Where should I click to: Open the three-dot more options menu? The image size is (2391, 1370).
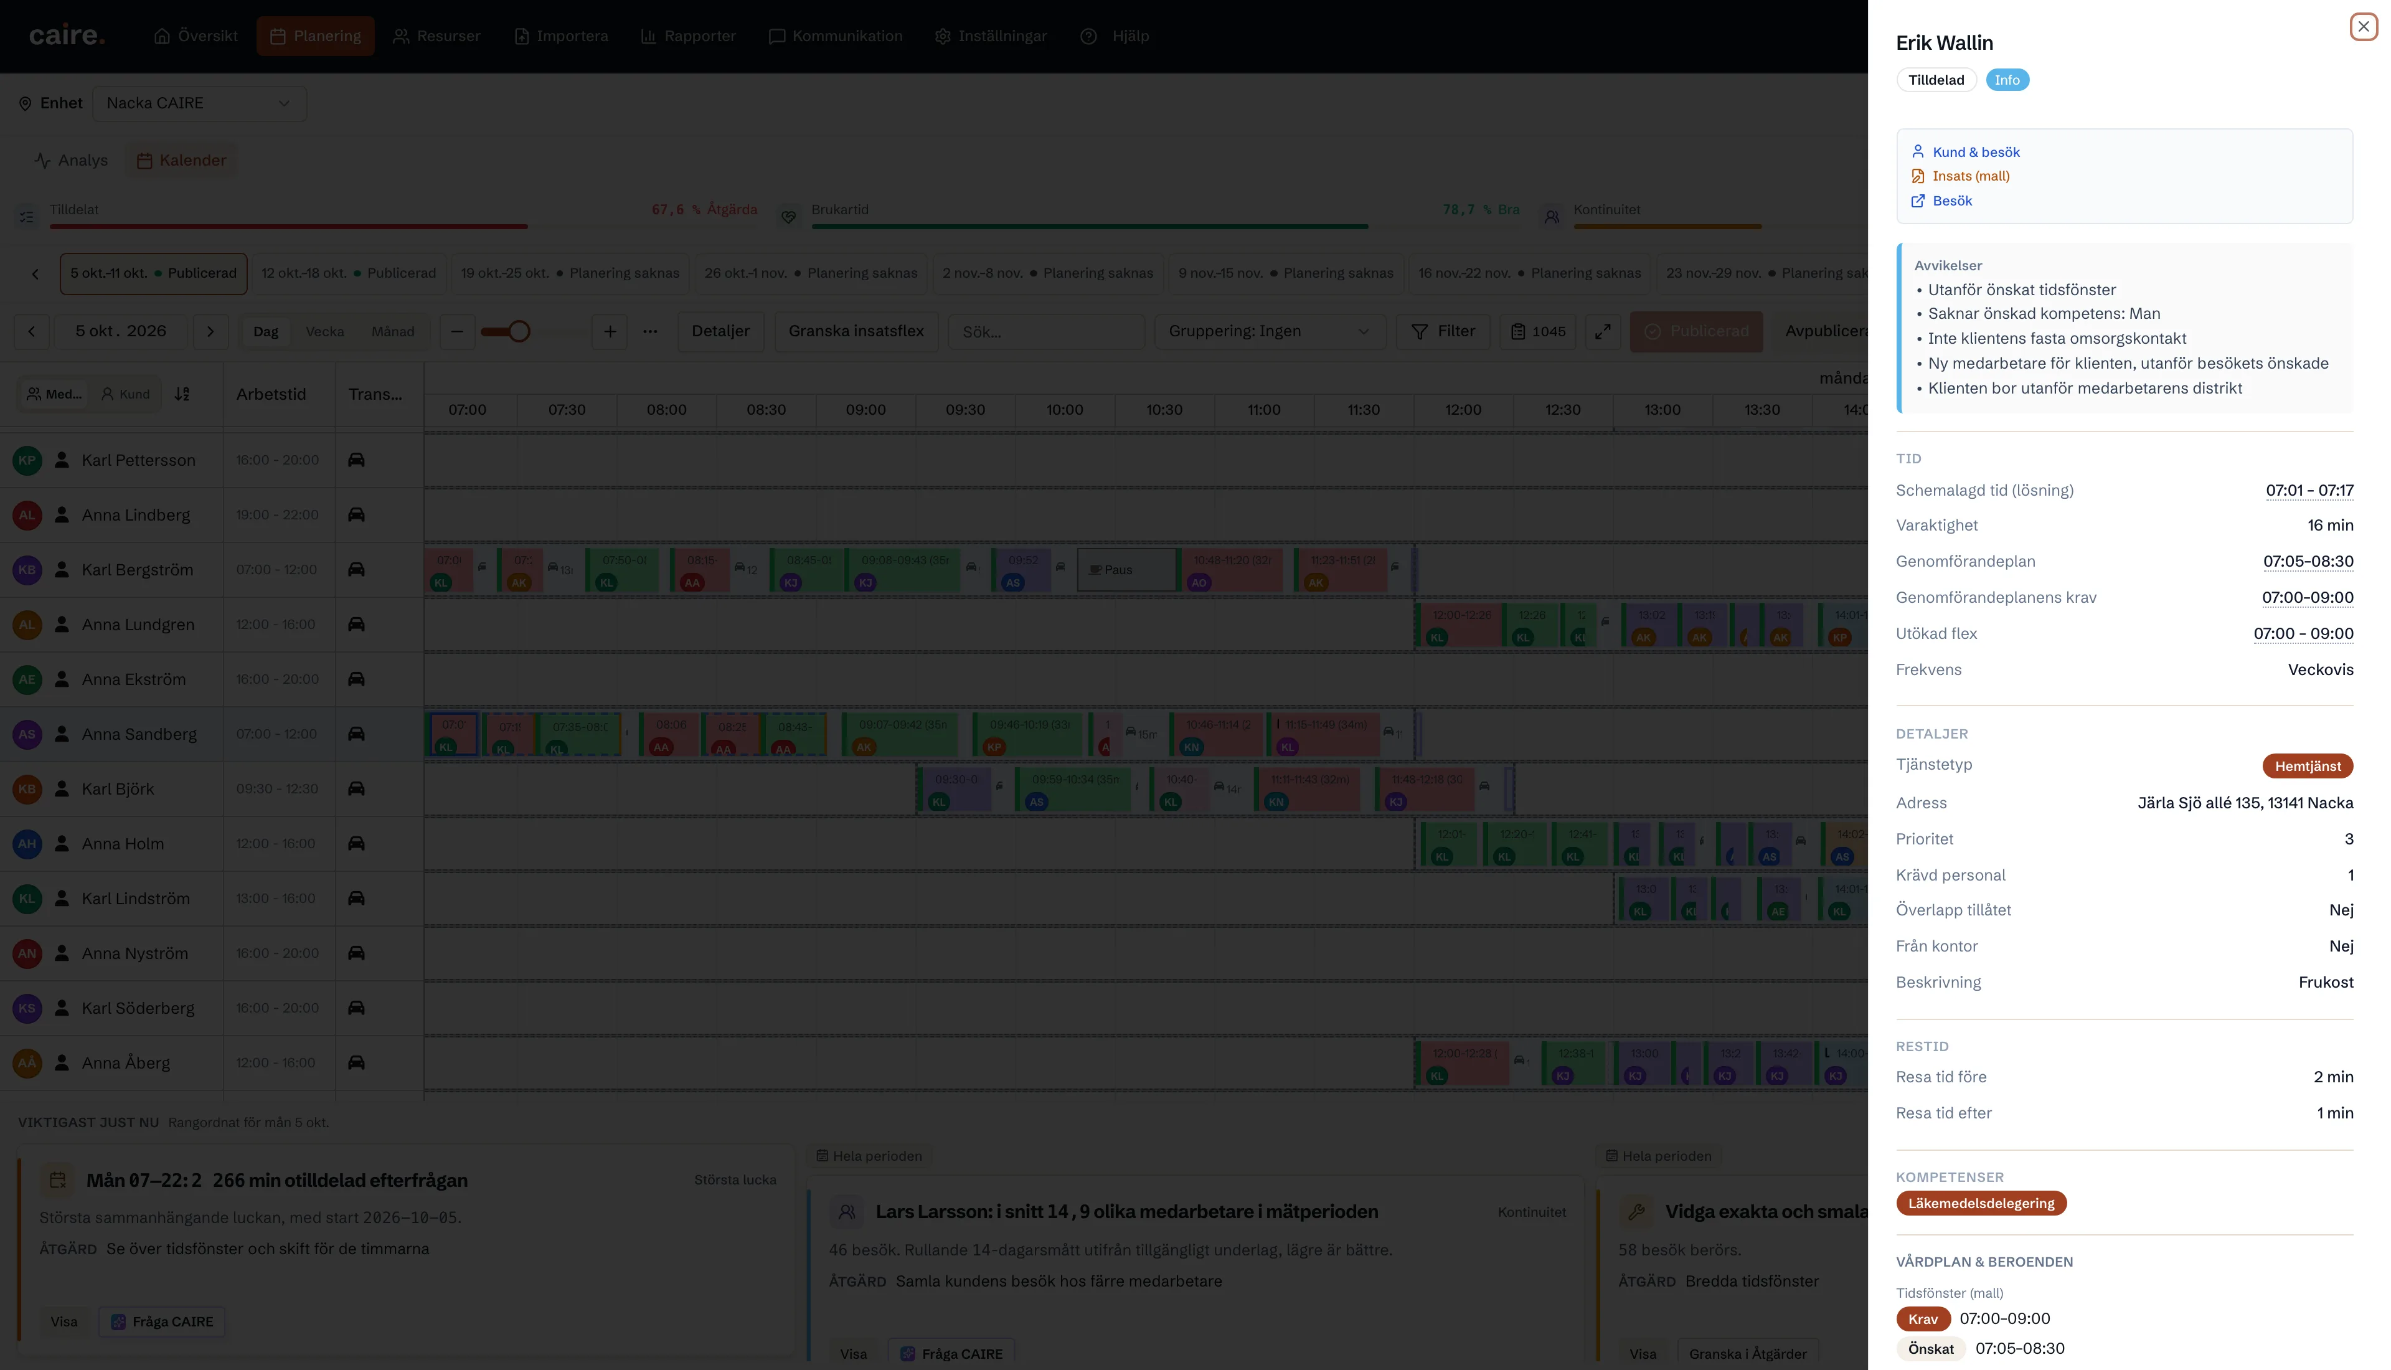[650, 331]
